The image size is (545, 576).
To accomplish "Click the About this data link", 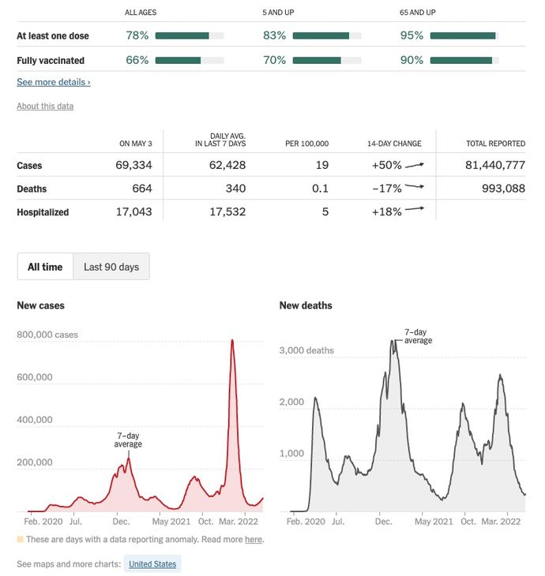I will coord(45,106).
